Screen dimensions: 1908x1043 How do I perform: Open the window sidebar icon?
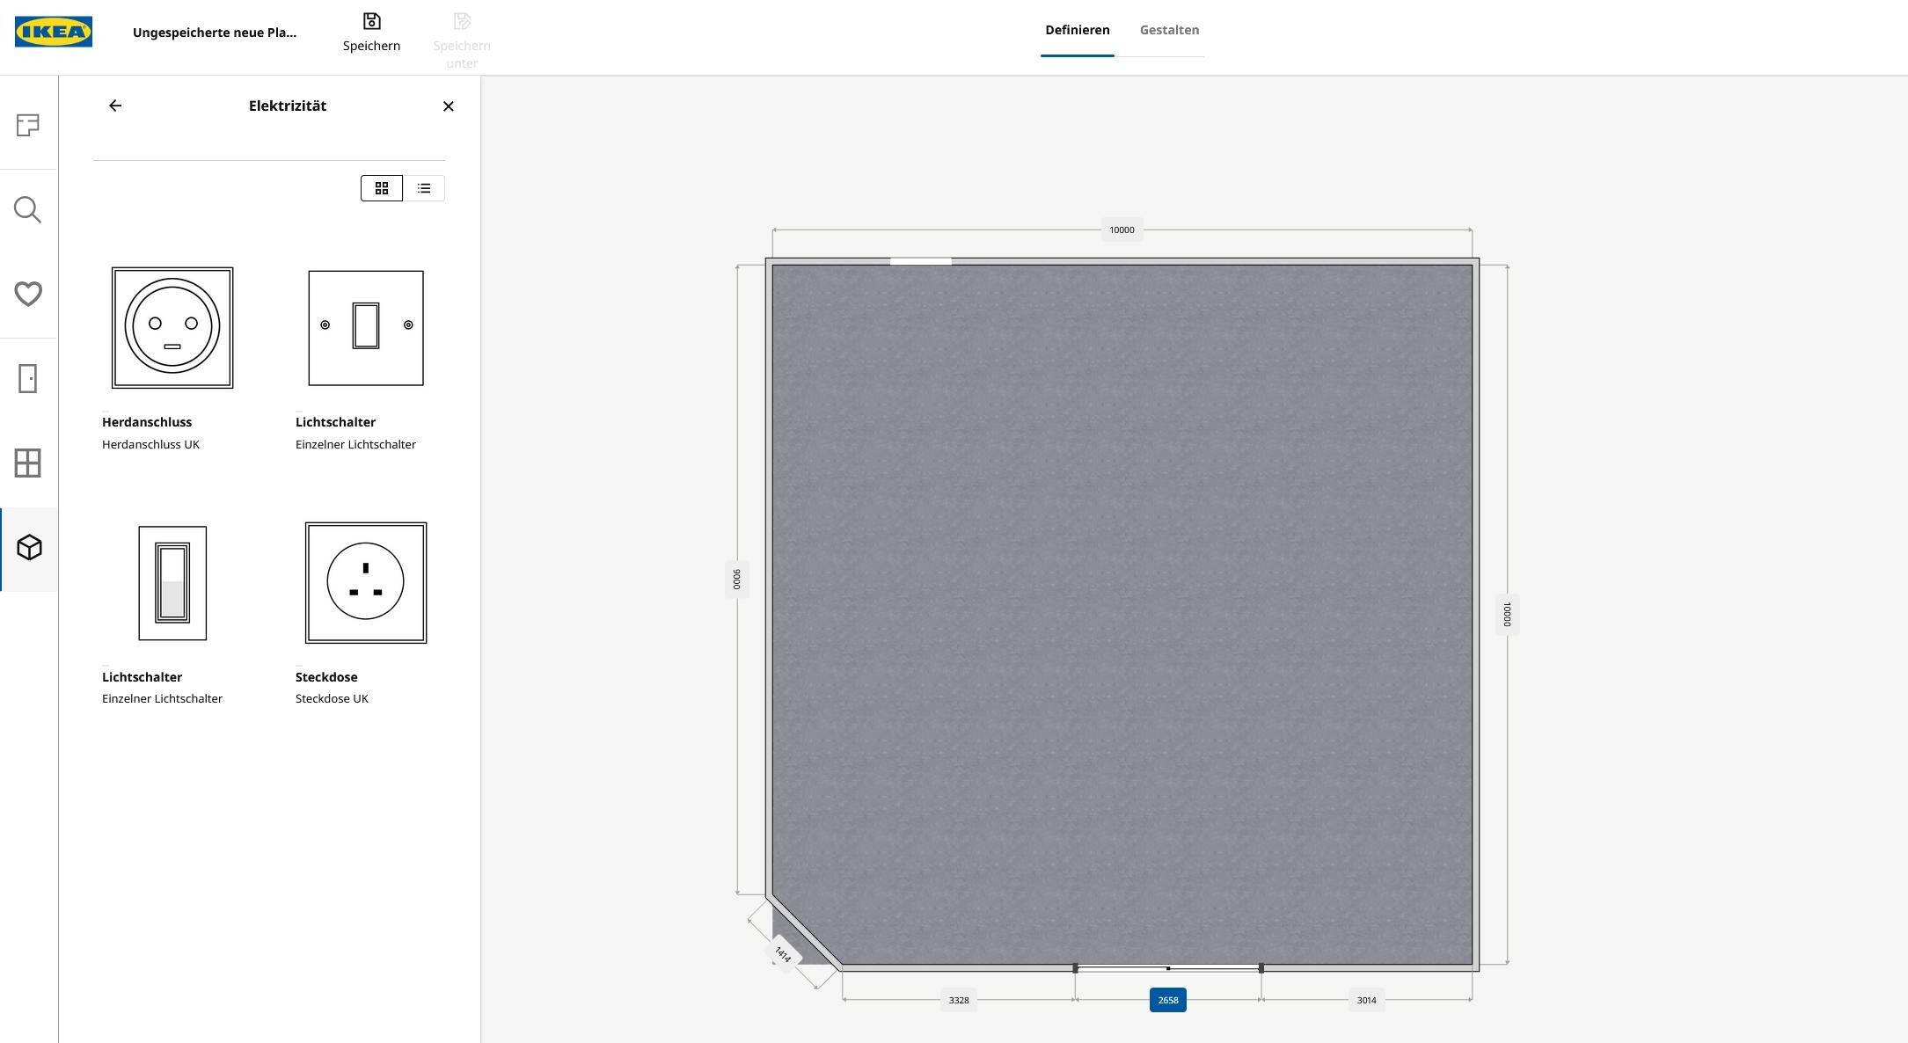pyautogui.click(x=28, y=463)
